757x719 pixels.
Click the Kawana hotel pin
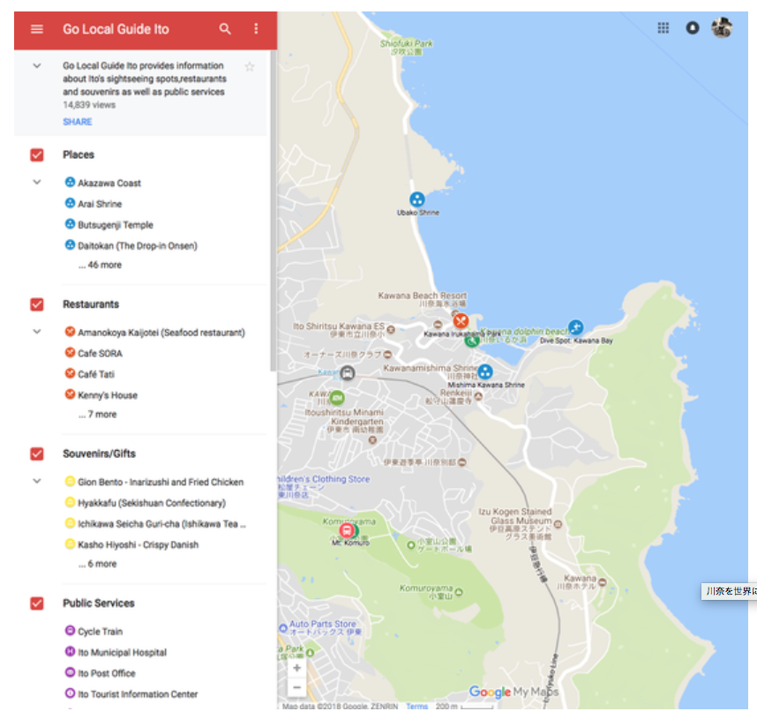point(602,582)
